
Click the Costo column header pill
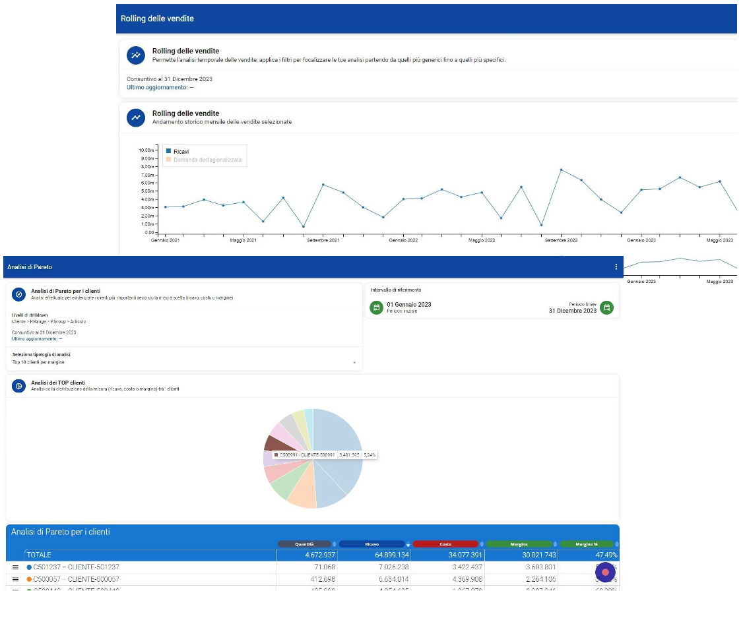pyautogui.click(x=445, y=544)
